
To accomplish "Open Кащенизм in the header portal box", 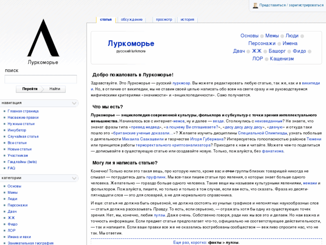I will point(282,59).
